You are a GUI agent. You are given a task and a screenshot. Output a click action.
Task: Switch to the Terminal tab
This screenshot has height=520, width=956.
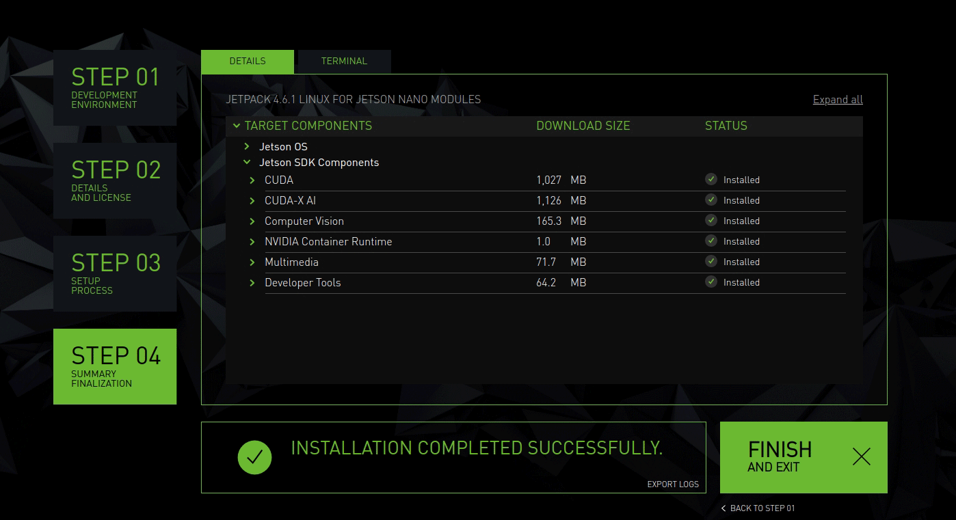(345, 61)
